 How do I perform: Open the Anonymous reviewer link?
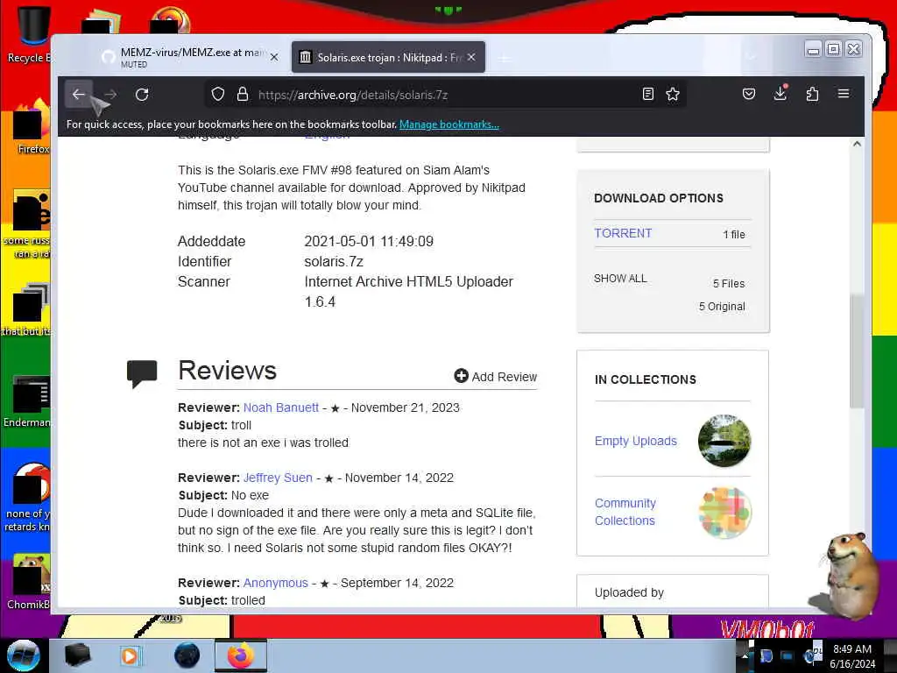click(276, 583)
